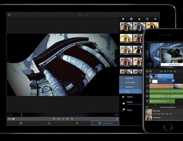Toggle the Twirl effect switch below the preview
Viewport: 183px width, 141px height.
point(13,119)
